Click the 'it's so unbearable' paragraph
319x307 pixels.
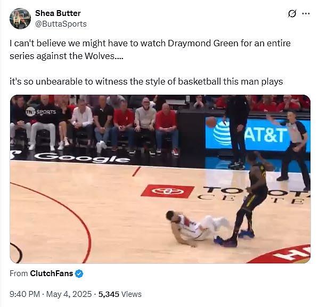point(146,81)
